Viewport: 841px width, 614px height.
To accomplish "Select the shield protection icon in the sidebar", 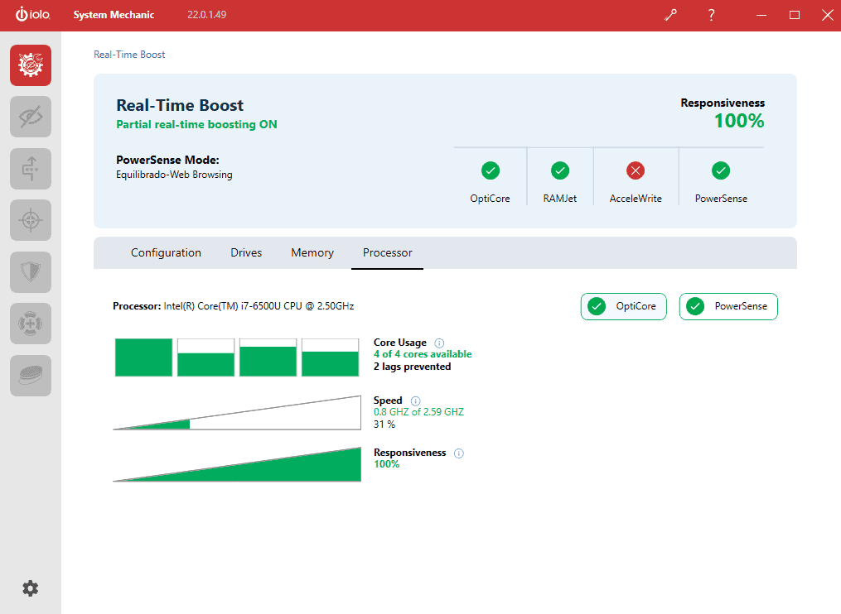I will pyautogui.click(x=30, y=271).
